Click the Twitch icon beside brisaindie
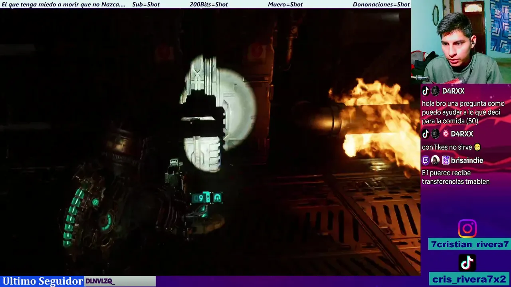Image resolution: width=511 pixels, height=287 pixels. (426, 160)
